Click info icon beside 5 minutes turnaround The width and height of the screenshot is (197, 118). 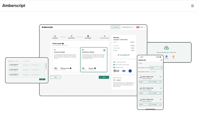point(95,68)
